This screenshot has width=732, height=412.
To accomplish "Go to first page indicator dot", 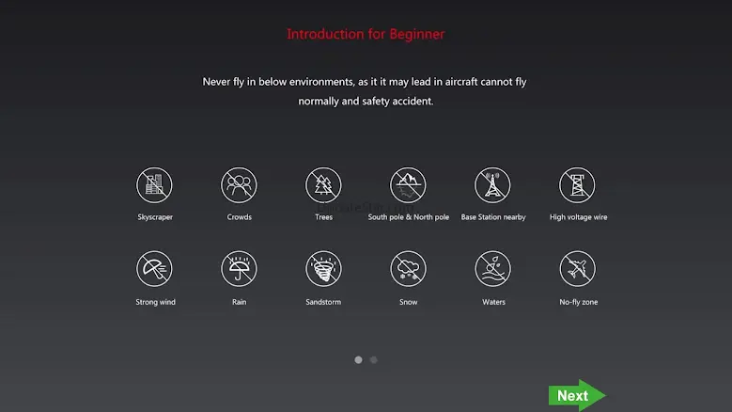I will tap(358, 359).
